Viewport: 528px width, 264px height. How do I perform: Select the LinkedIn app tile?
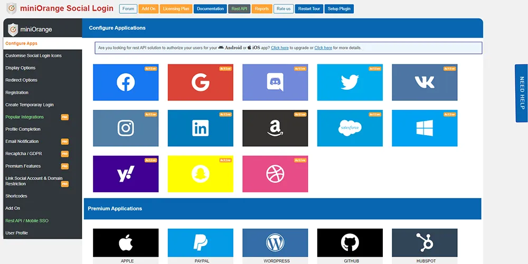200,128
